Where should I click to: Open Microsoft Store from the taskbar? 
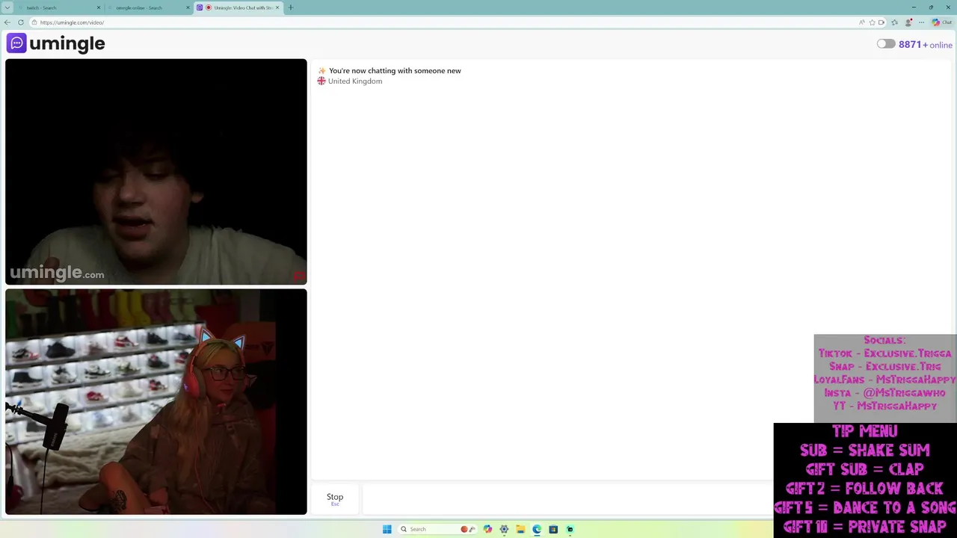click(553, 529)
